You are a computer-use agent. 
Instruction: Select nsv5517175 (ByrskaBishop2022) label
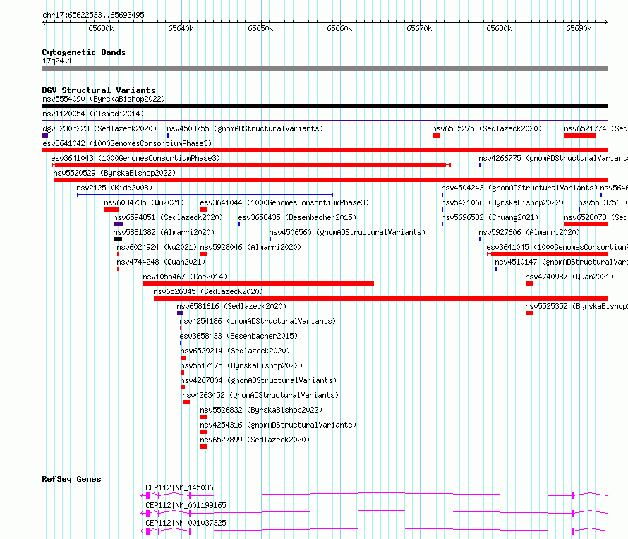tap(241, 365)
